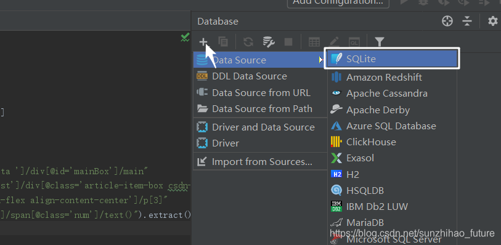Pick HSQLDB from the list
Screen dimensions: 501x245
pyautogui.click(x=392, y=190)
